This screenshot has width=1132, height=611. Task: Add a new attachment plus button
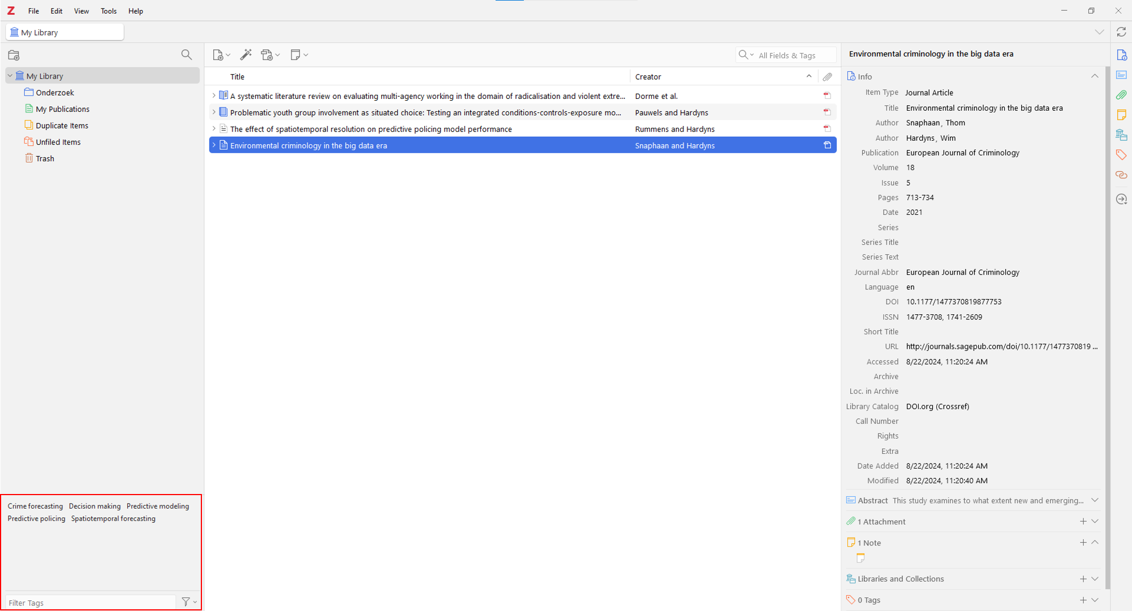coord(1083,521)
